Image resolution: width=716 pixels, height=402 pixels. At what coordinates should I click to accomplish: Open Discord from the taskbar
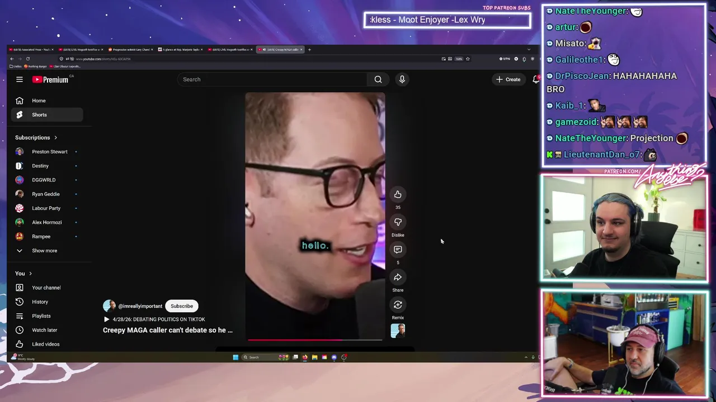(334, 357)
